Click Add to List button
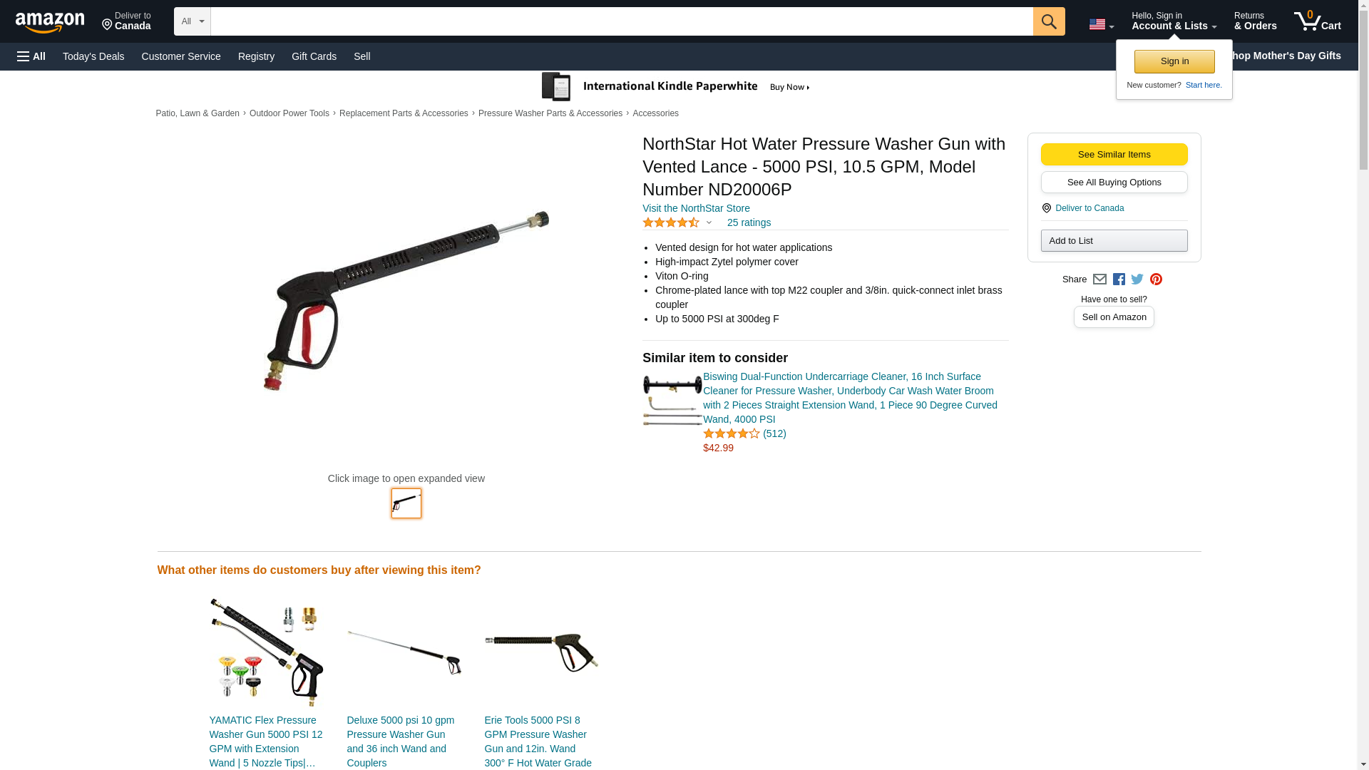This screenshot has height=770, width=1369. pos(1114,241)
